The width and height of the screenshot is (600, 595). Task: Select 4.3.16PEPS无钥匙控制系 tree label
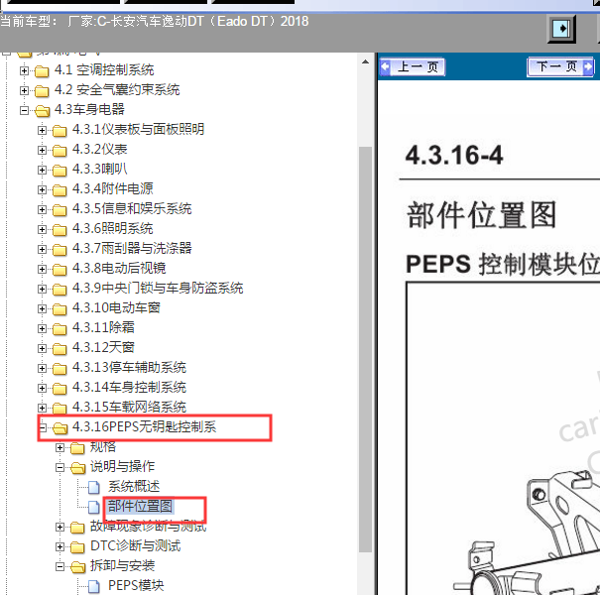[144, 426]
